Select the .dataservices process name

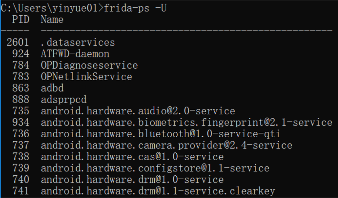pyautogui.click(x=78, y=42)
